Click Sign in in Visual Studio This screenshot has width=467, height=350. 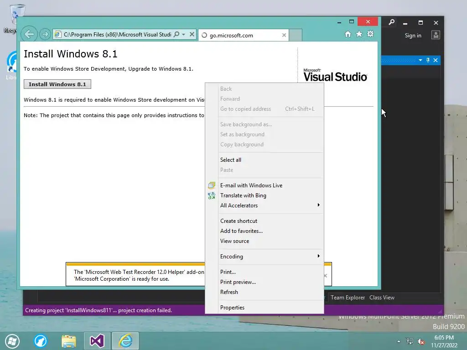(x=413, y=36)
